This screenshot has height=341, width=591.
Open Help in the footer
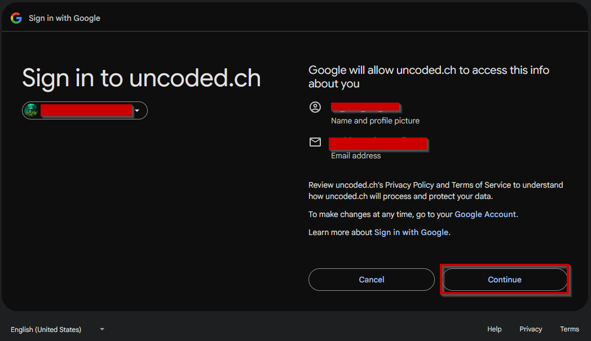tap(494, 329)
